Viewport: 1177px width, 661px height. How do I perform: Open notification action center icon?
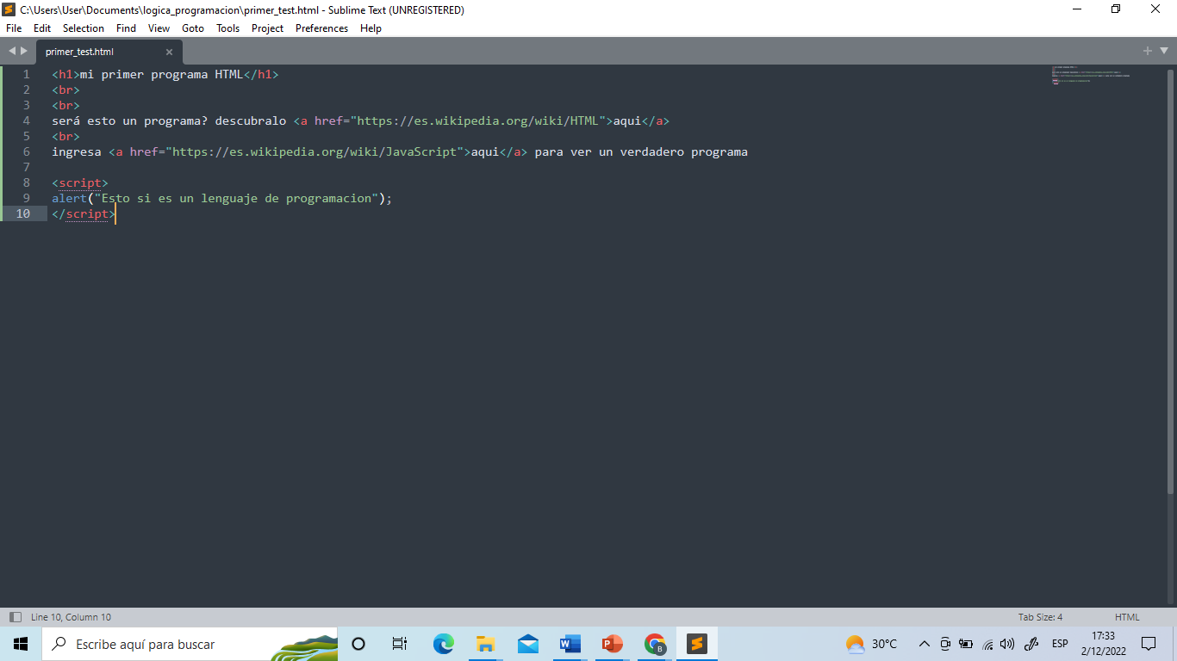coord(1149,644)
